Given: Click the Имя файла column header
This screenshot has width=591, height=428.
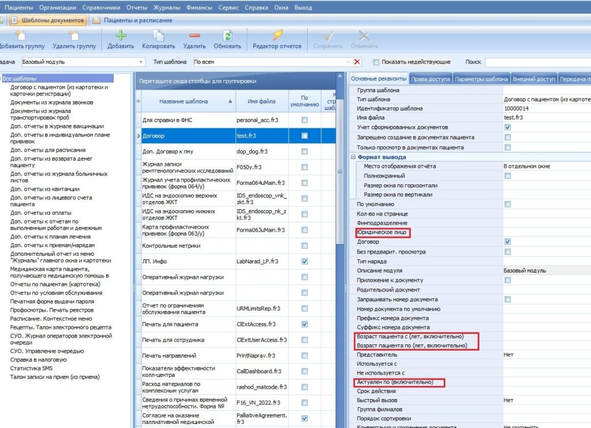Looking at the screenshot, I should coord(261,101).
